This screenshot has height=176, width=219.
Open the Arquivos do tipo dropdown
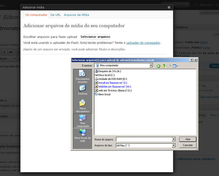pos(173,145)
